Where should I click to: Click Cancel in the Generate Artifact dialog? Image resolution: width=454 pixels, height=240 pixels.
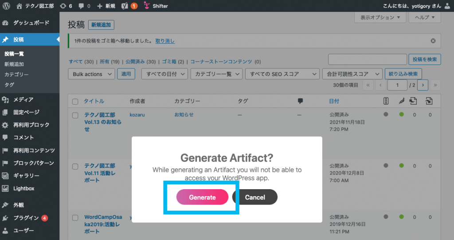(x=255, y=197)
